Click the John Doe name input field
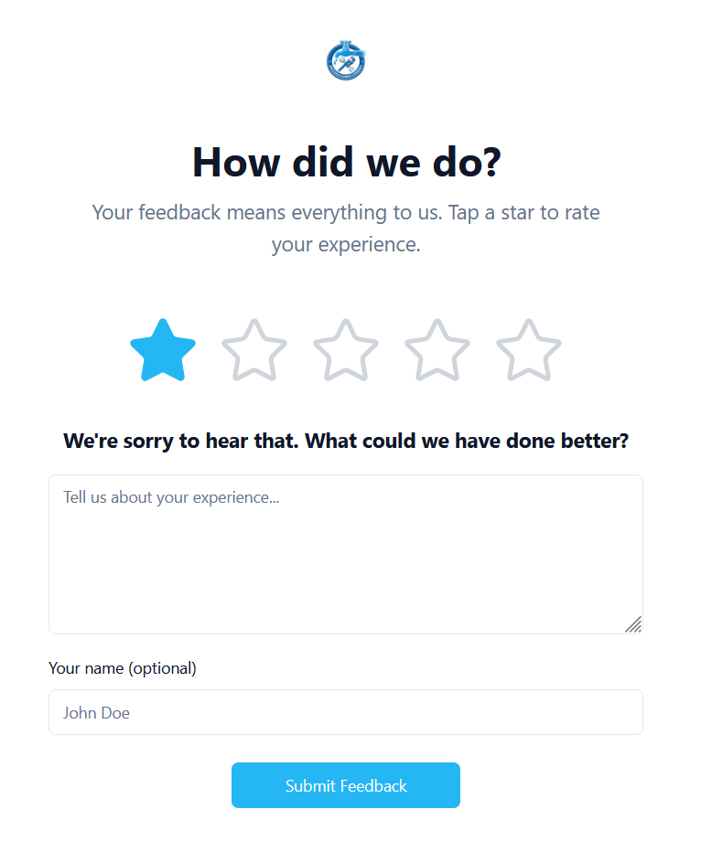Screen dimensions: 701x852 click(x=346, y=712)
